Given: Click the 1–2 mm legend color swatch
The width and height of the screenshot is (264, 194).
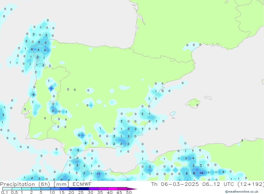Looking at the screenshot, I should click(26, 189).
